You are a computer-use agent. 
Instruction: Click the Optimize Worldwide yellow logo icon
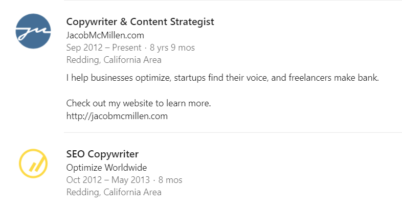pyautogui.click(x=33, y=164)
